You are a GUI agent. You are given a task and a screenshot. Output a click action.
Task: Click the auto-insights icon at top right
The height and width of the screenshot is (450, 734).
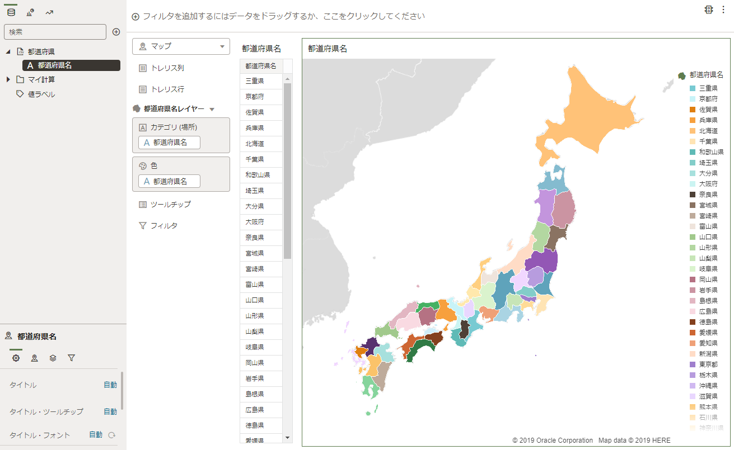coord(709,10)
